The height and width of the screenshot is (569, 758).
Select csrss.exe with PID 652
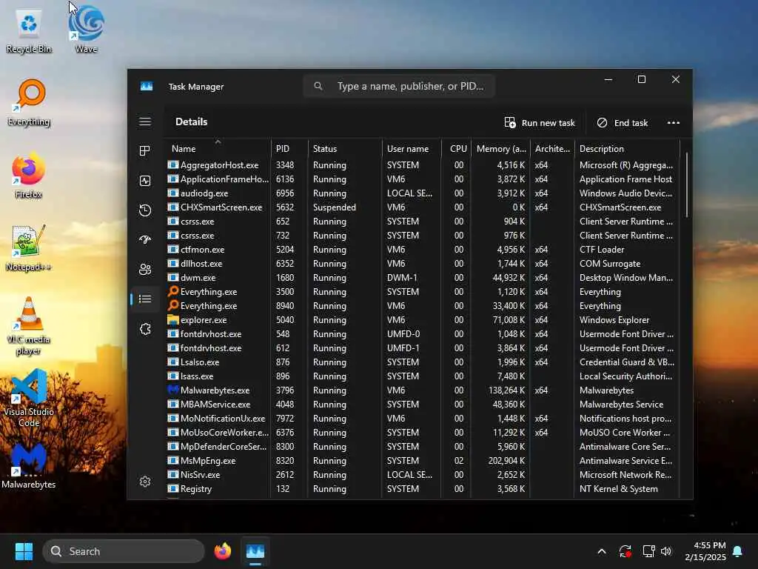tap(423, 221)
